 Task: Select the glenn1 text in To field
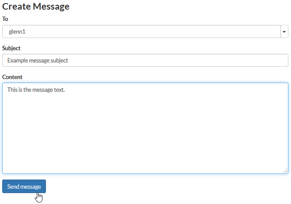click(17, 32)
